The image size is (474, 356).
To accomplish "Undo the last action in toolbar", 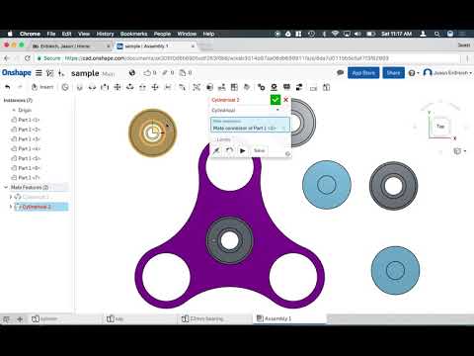I will 8,87.
